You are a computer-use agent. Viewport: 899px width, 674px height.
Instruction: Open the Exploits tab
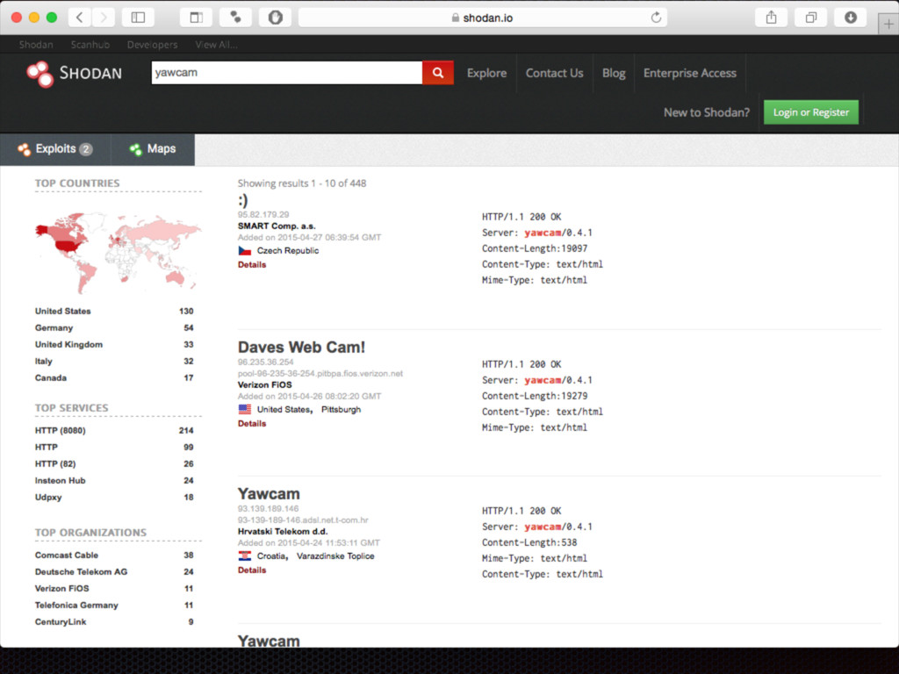[x=55, y=149]
